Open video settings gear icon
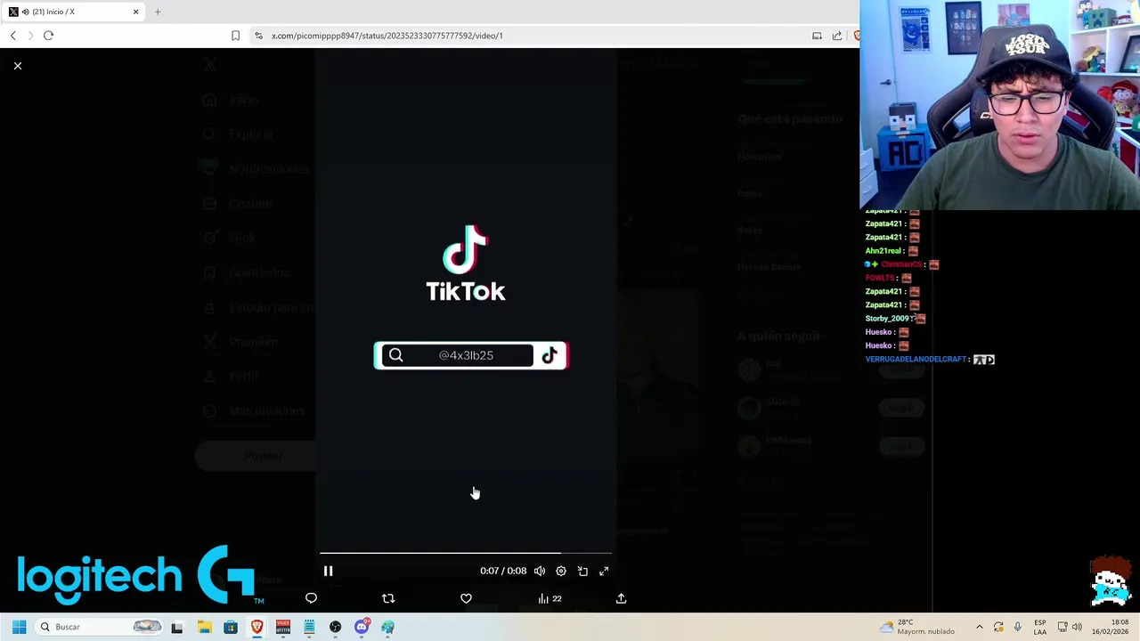The height and width of the screenshot is (641, 1140). [561, 572]
